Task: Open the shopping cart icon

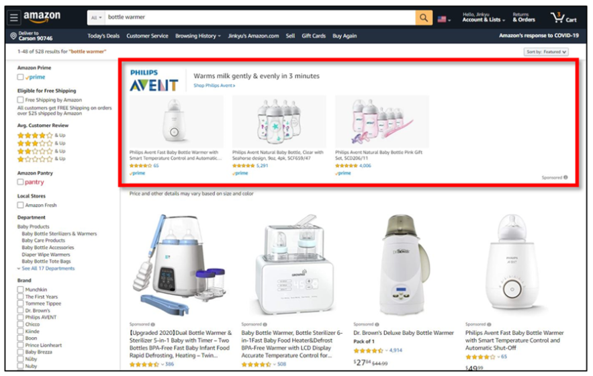Action: coord(557,17)
